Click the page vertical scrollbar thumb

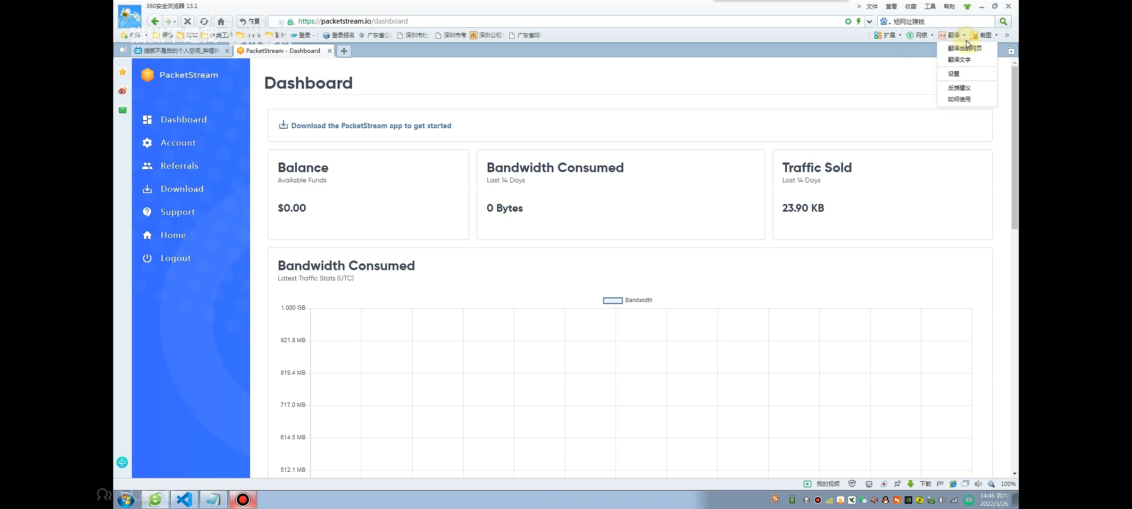click(x=1015, y=148)
